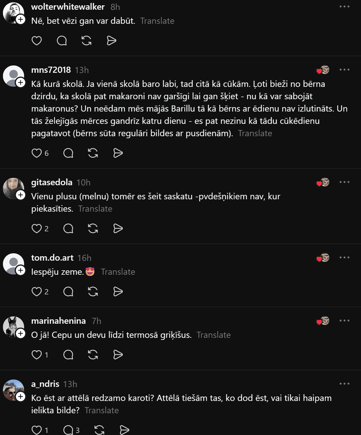Viewport: 361px width, 435px height.
Task: Like the mns72018 comment
Action: 37,153
